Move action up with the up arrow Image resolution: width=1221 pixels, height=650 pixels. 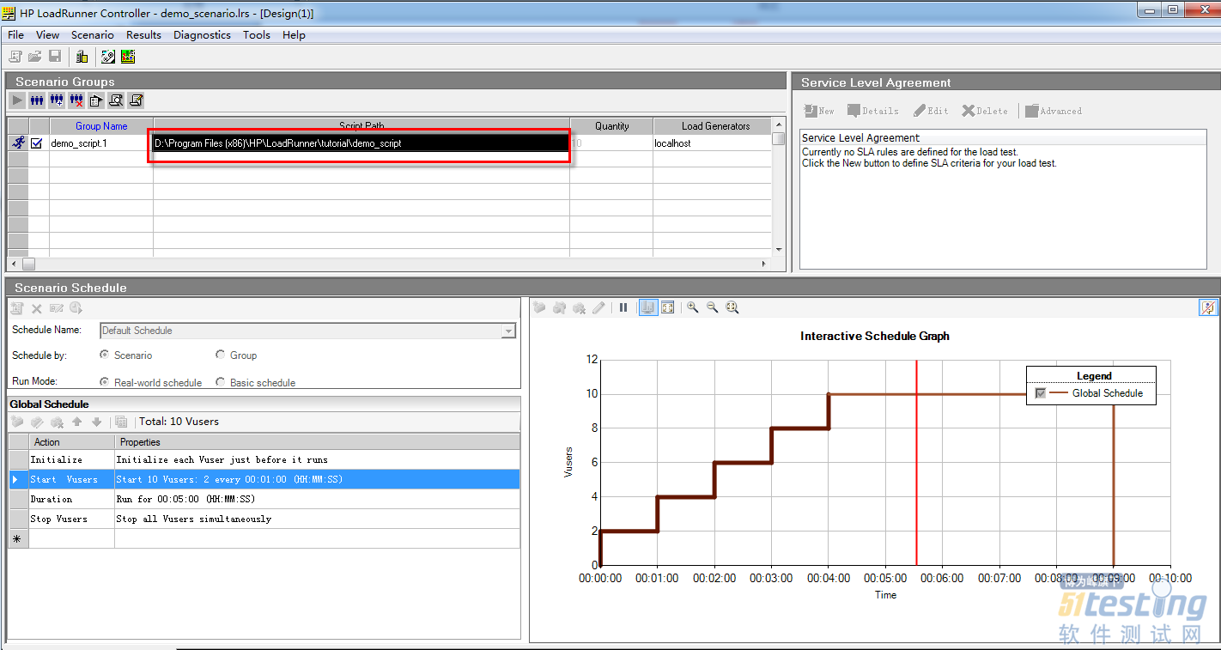pos(77,422)
